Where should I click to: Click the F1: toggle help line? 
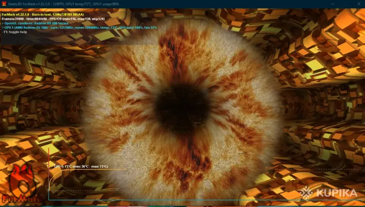(15, 32)
